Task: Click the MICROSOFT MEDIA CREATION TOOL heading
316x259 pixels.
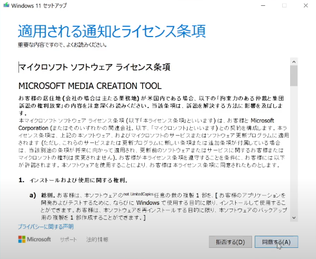Action: pos(90,86)
